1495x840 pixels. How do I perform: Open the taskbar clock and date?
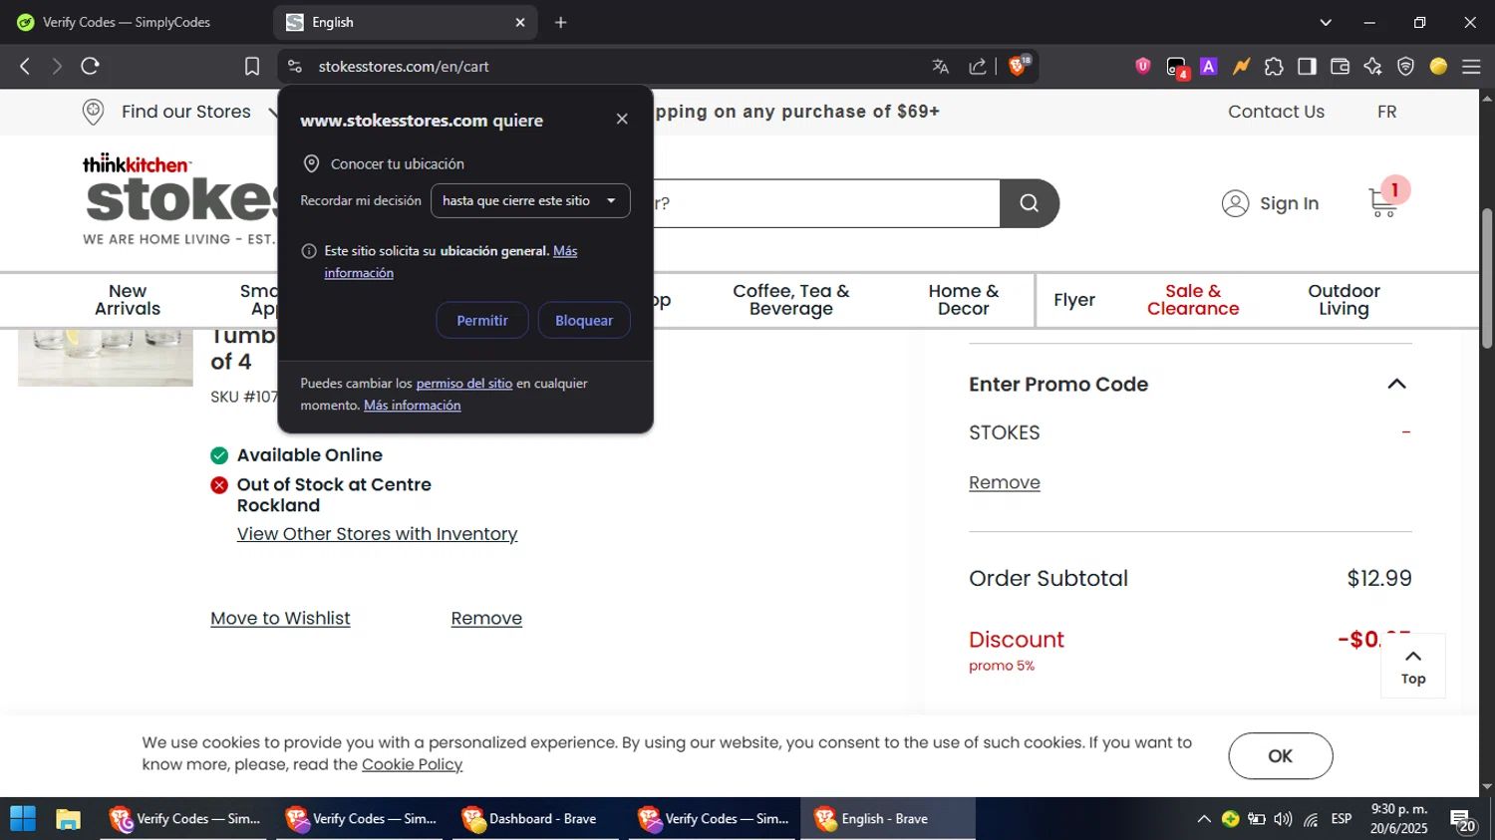[x=1398, y=819]
